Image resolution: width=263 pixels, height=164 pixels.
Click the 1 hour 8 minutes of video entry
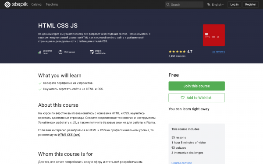[188, 143]
